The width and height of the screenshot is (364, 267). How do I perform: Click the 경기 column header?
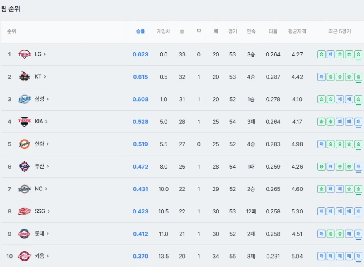click(233, 31)
